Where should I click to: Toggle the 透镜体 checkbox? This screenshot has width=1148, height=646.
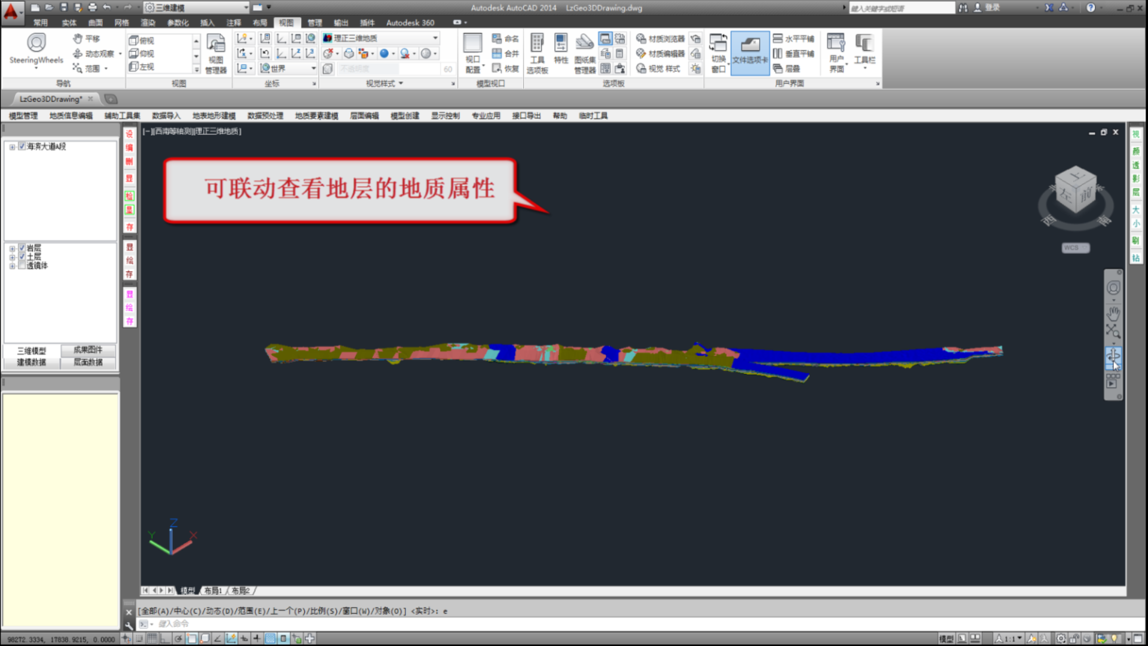tap(22, 266)
